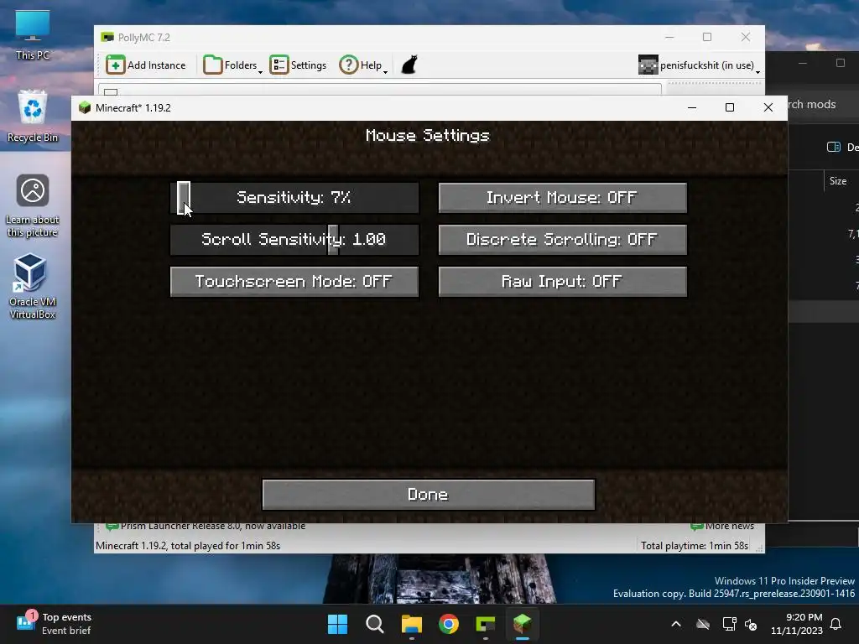Toggle Discrete Scrolling setting
The image size is (859, 644).
563,240
